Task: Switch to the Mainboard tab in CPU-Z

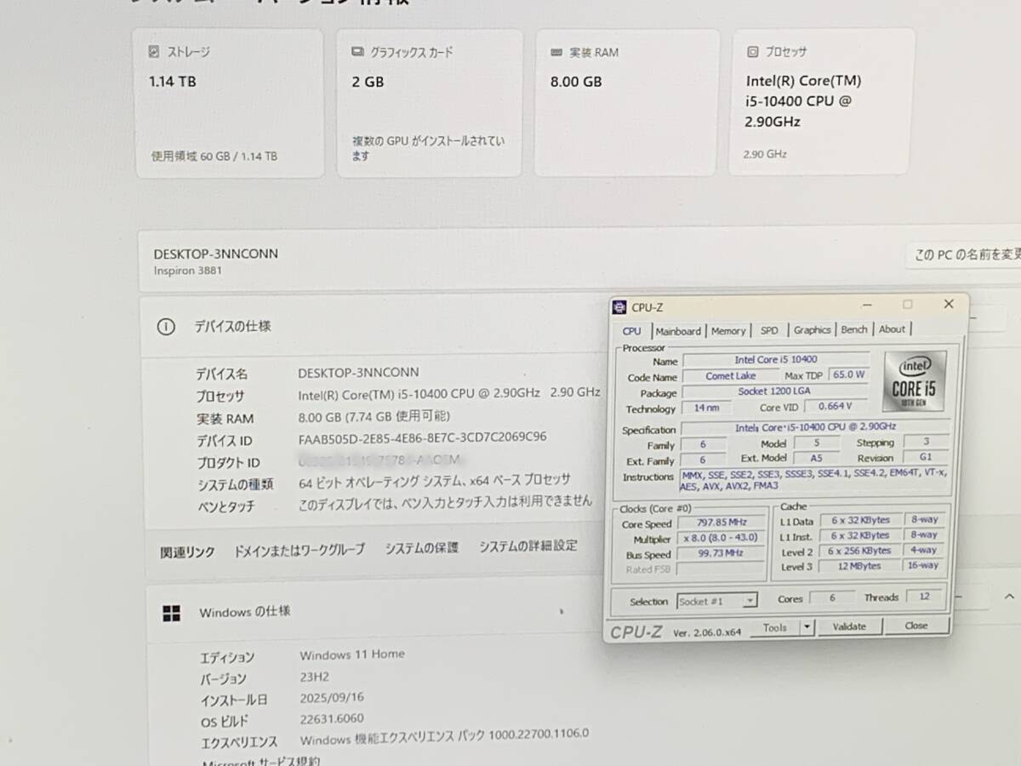Action: [678, 331]
